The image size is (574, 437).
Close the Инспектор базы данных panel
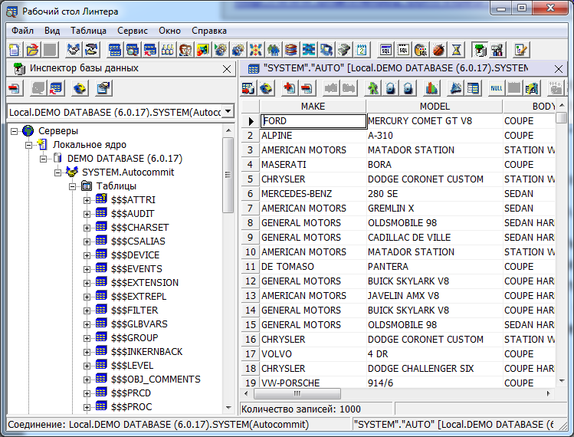226,68
